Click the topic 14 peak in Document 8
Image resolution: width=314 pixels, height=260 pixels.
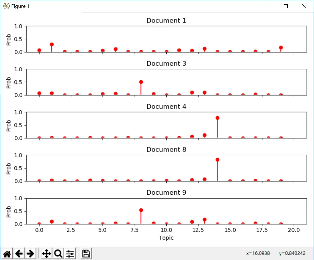coord(217,160)
